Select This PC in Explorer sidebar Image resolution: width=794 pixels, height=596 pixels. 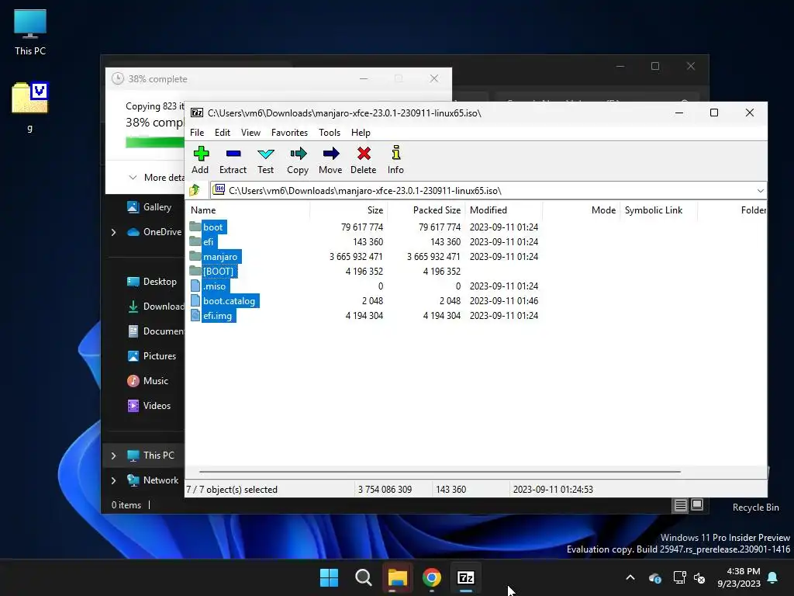click(151, 455)
